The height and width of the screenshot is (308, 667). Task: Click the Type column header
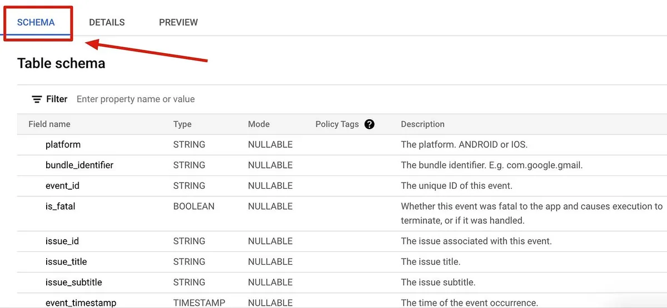point(182,124)
